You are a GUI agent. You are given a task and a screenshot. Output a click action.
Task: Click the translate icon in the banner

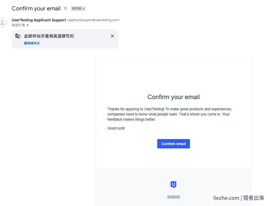pyautogui.click(x=18, y=36)
